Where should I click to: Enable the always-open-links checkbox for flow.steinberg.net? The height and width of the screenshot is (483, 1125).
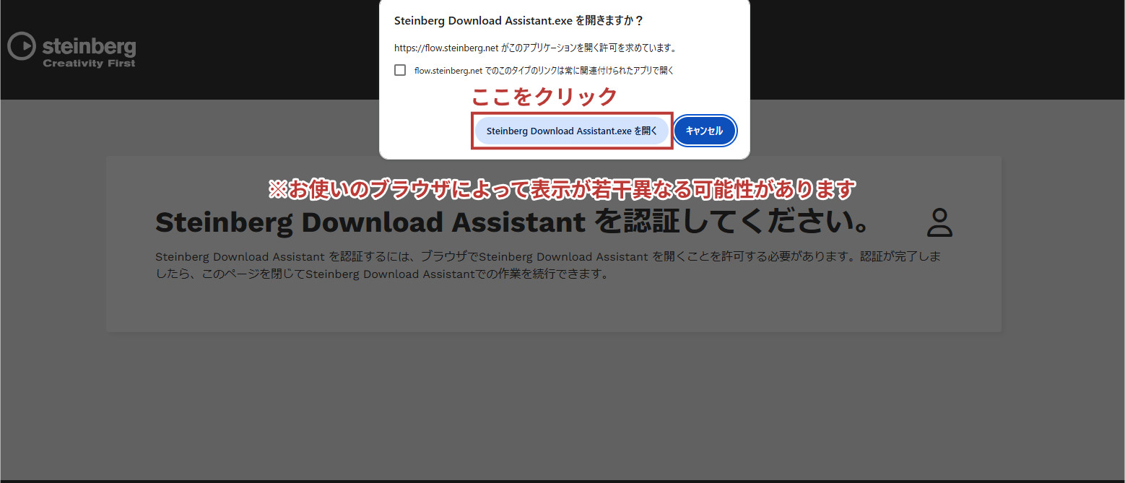(400, 70)
